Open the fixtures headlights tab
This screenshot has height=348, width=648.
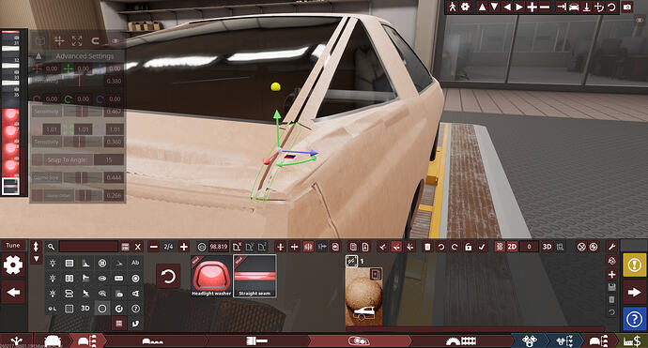[359, 341]
